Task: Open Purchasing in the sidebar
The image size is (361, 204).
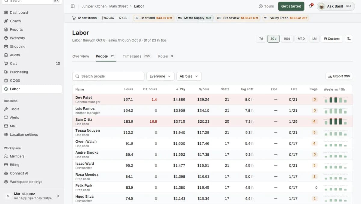Action: click(32, 72)
